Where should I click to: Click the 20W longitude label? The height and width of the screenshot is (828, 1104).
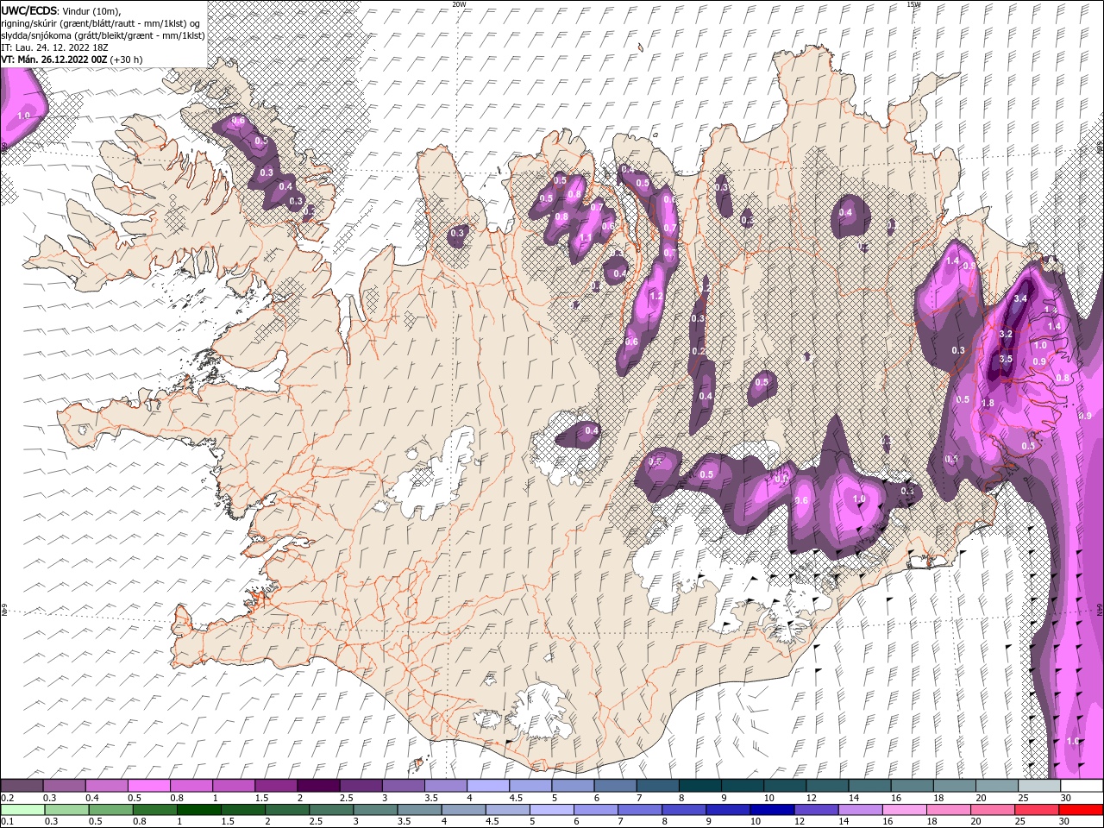tap(459, 4)
